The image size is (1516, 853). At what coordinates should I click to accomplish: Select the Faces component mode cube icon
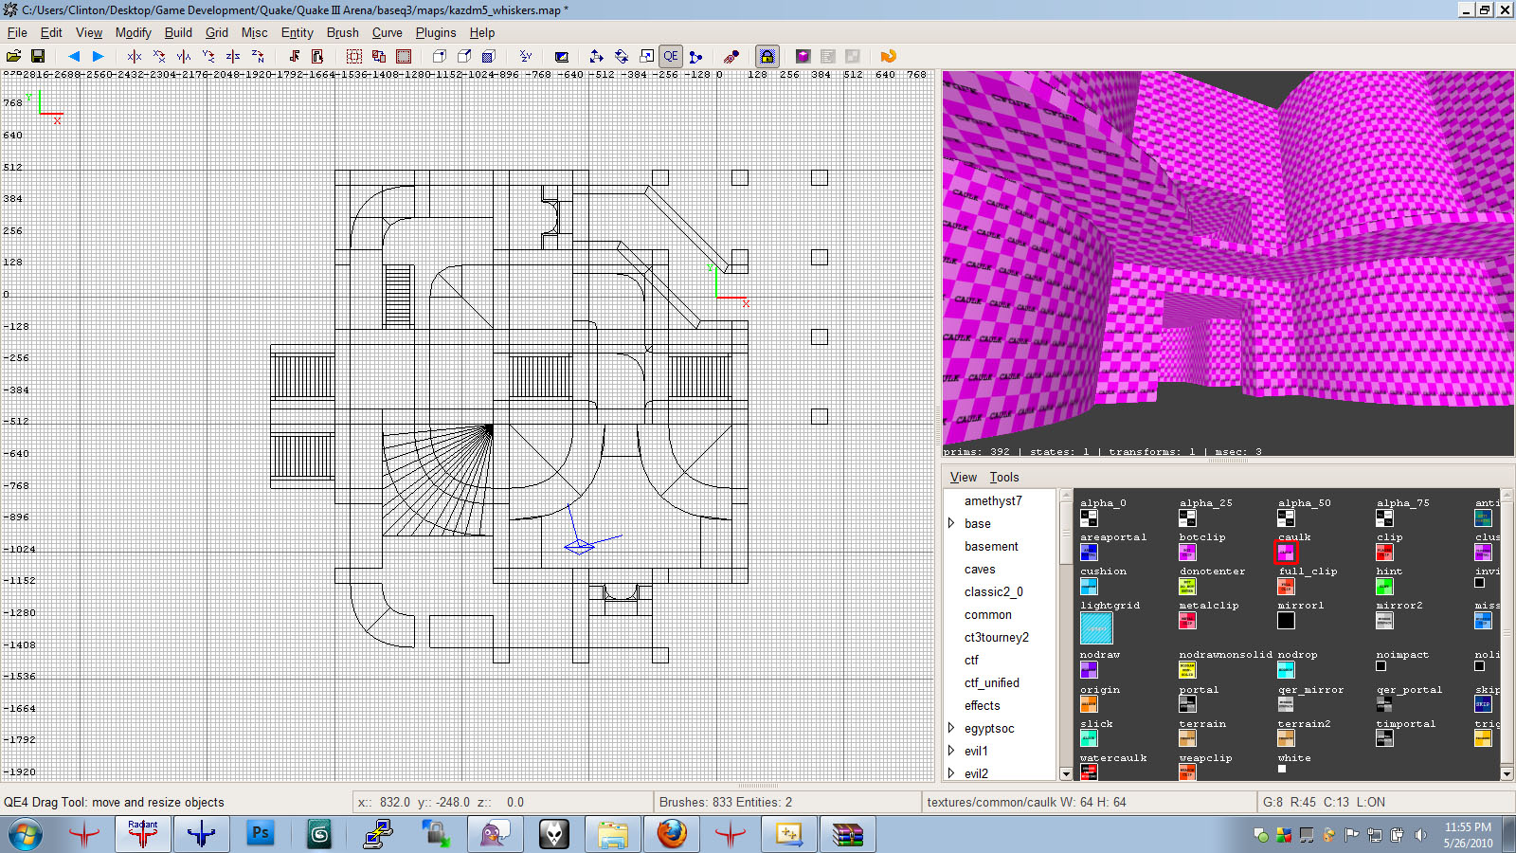pos(489,57)
